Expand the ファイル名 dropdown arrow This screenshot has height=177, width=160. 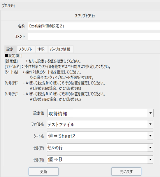(x=150, y=124)
